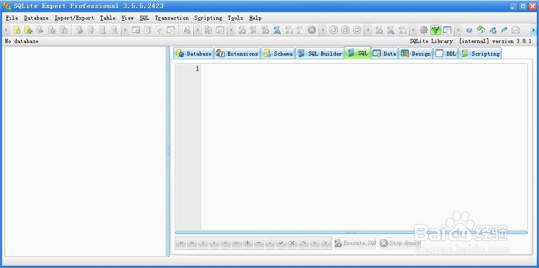
Task: Click the Execute SQL button
Action: (355, 243)
